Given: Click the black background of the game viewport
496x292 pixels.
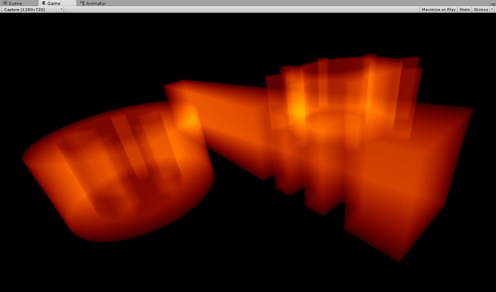Looking at the screenshot, I should (x=58, y=271).
